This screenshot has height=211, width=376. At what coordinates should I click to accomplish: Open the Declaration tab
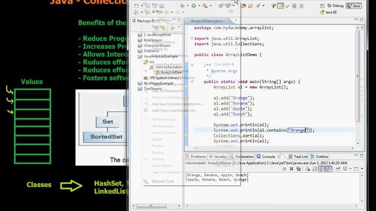pyautogui.click(x=242, y=156)
